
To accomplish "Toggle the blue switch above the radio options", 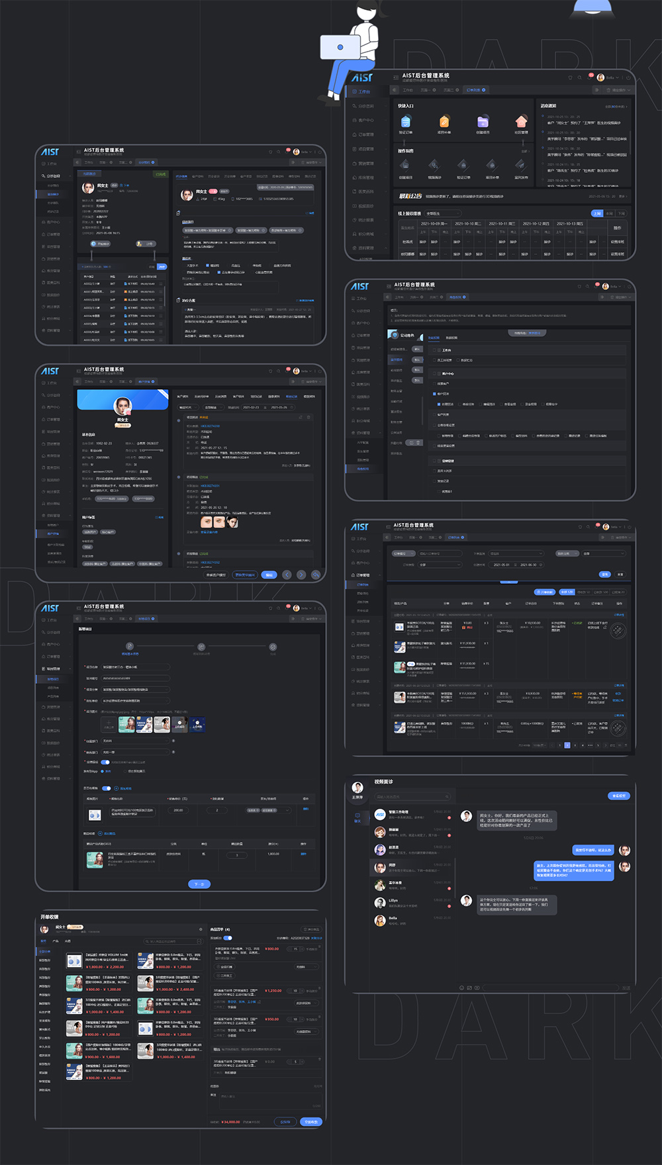I will click(105, 762).
